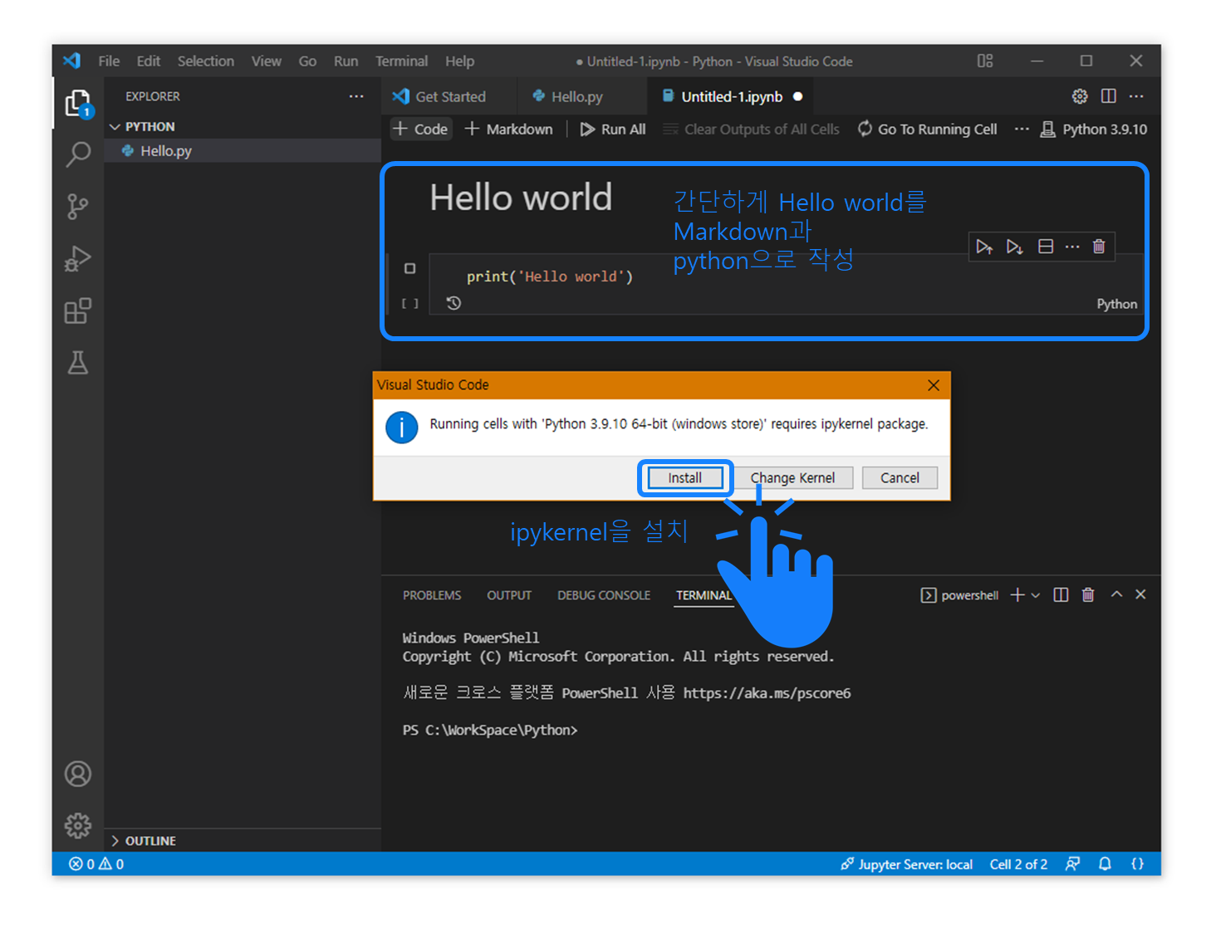
Task: Click the Install button in dialog
Action: click(x=685, y=478)
